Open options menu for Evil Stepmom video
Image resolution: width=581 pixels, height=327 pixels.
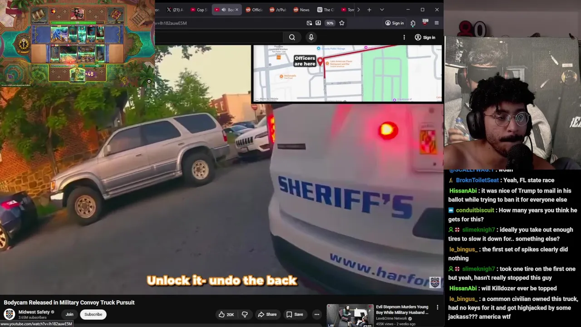click(x=438, y=307)
